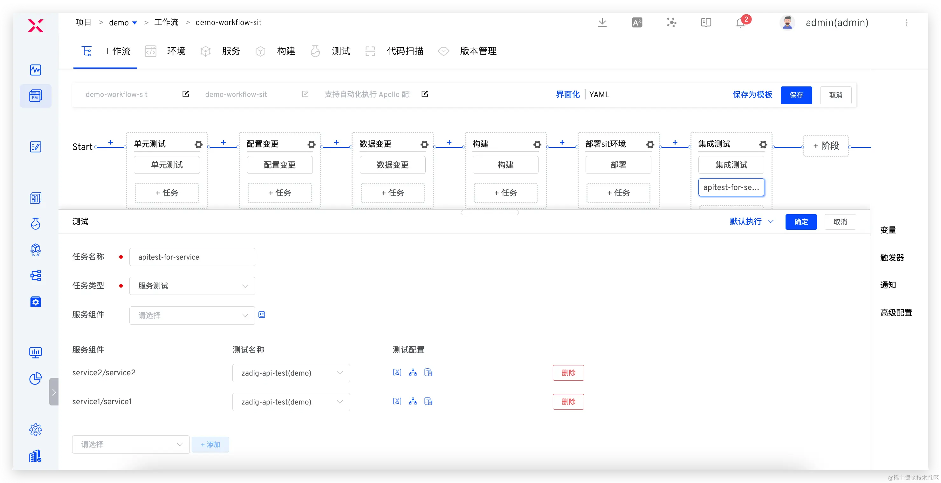Edit workflow name with pencil icon
The height and width of the screenshot is (483, 941).
186,94
